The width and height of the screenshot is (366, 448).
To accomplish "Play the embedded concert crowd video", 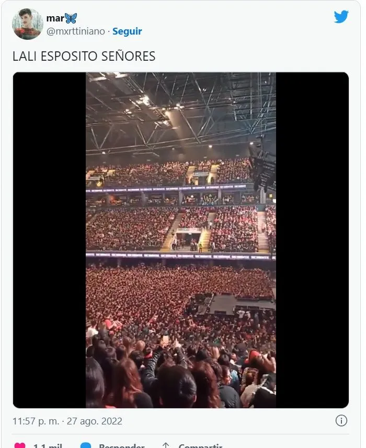I will (181, 240).
